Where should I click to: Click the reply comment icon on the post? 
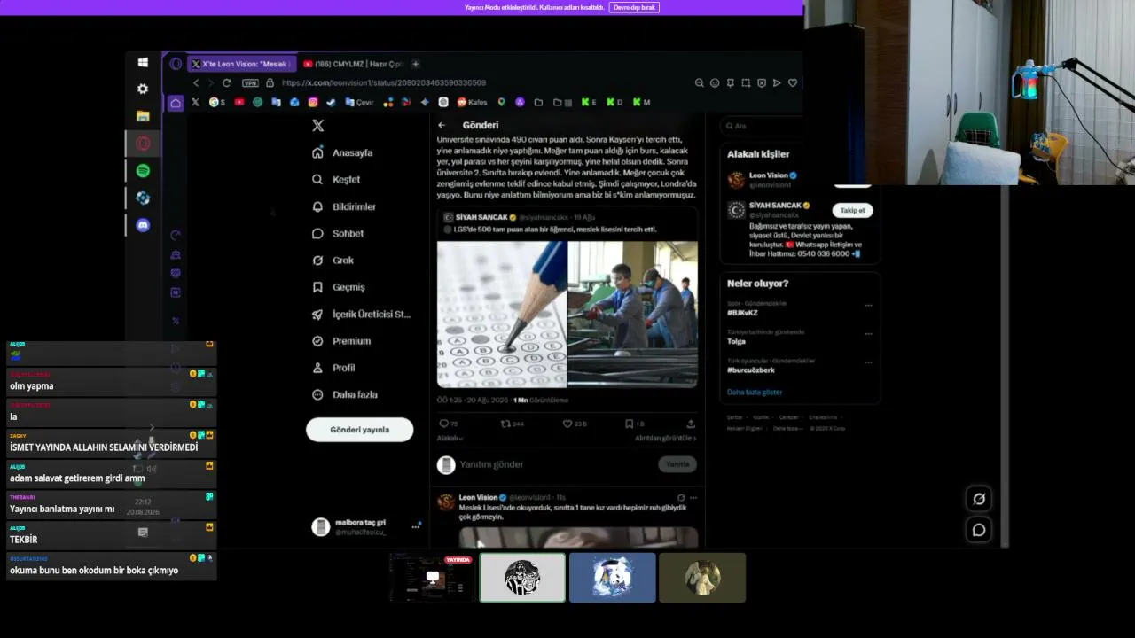coord(443,424)
